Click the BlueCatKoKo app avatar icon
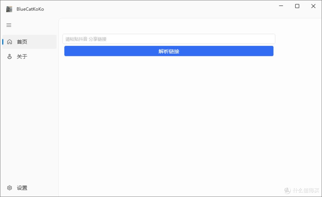The image size is (322, 197). tap(9, 9)
